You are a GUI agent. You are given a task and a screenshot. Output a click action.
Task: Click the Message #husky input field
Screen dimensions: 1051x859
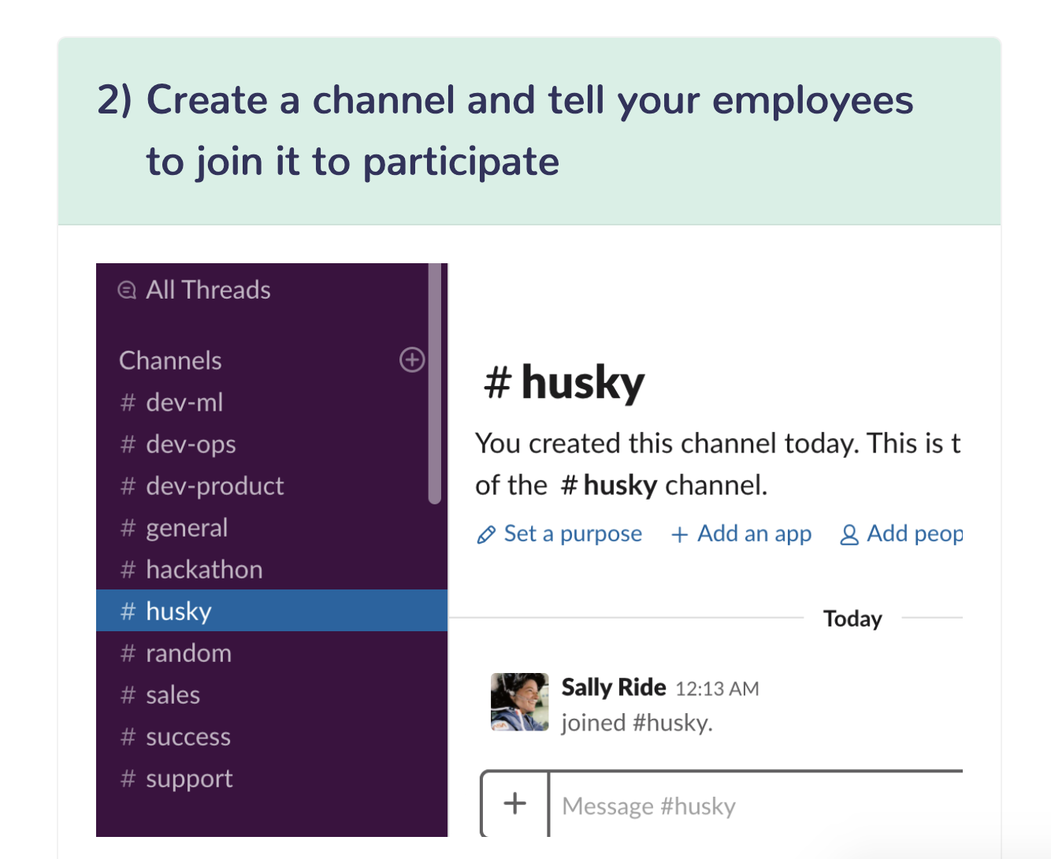(709, 805)
